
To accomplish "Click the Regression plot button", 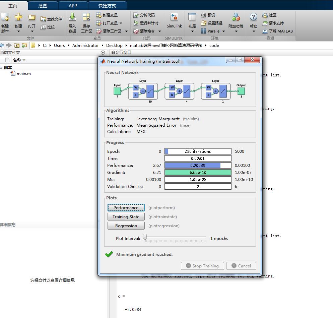I will pos(126,226).
